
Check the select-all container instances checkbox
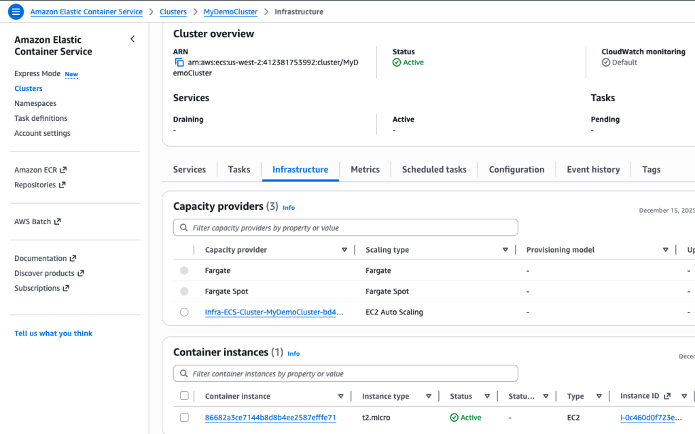[184, 396]
